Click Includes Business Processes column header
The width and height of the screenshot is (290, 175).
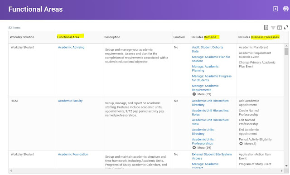click(259, 37)
